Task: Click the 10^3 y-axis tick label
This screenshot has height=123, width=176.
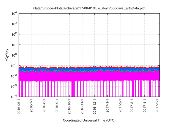Action: pos(14,24)
